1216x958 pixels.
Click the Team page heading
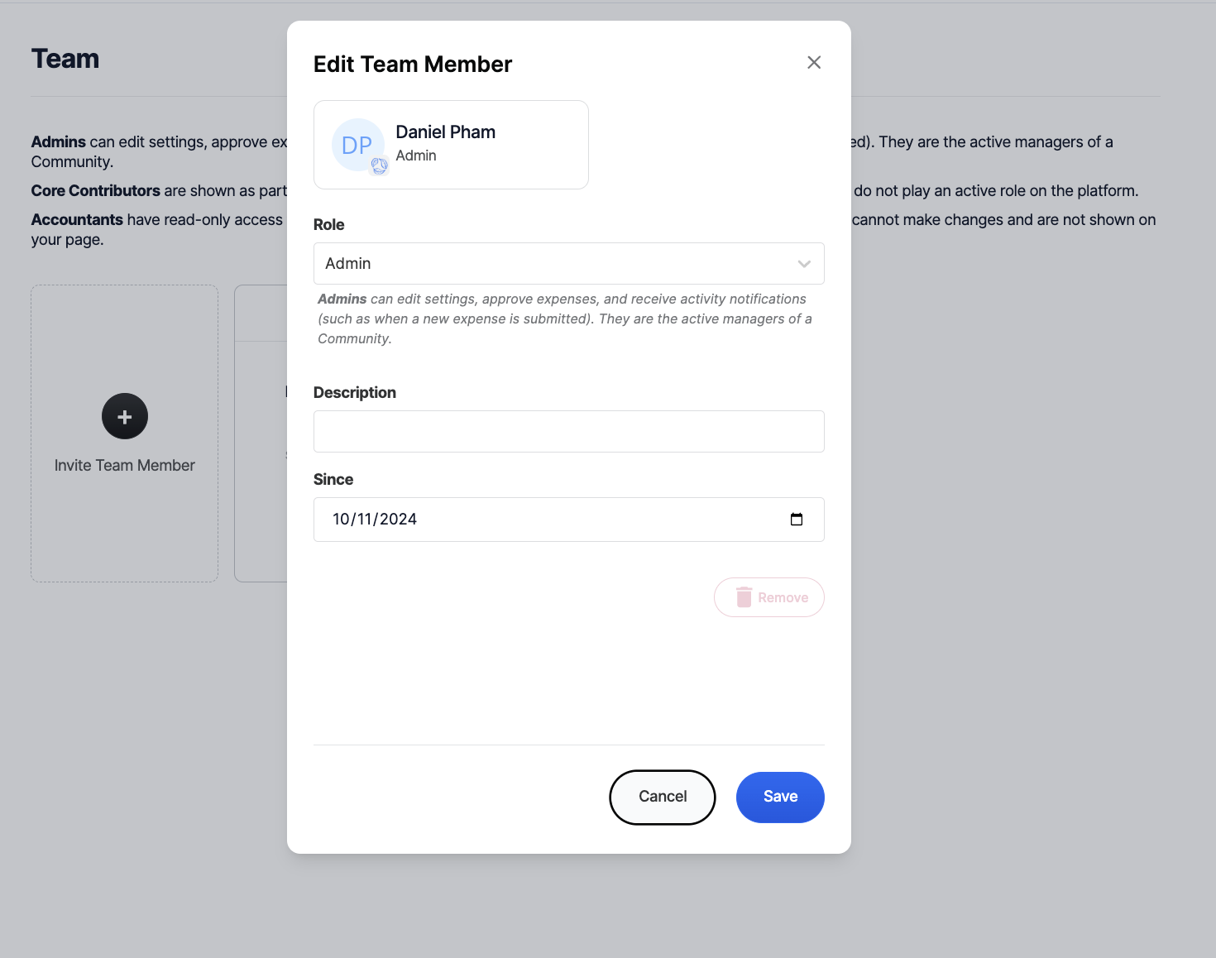65,60
